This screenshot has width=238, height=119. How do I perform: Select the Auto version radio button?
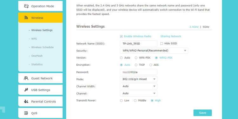(121, 58)
